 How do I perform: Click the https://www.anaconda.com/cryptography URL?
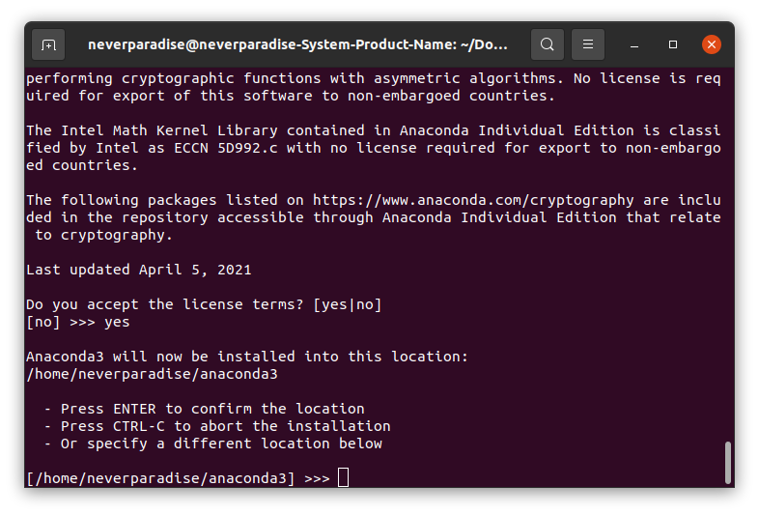point(473,200)
